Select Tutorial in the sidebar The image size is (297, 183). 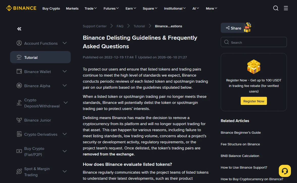(40, 57)
